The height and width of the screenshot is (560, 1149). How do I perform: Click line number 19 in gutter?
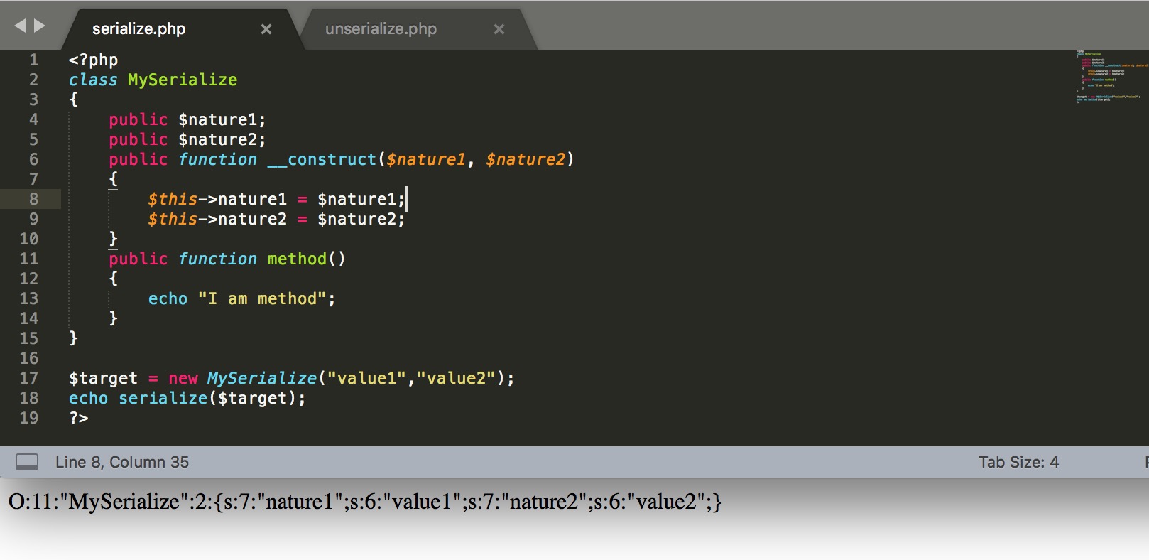(29, 418)
